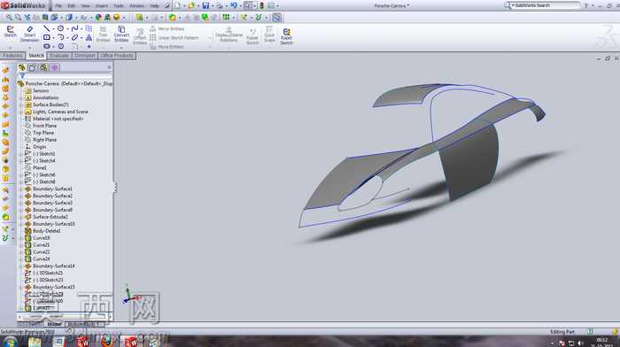Click Linear Sketch Pattern
This screenshot has height=347, width=620.
tap(174, 38)
